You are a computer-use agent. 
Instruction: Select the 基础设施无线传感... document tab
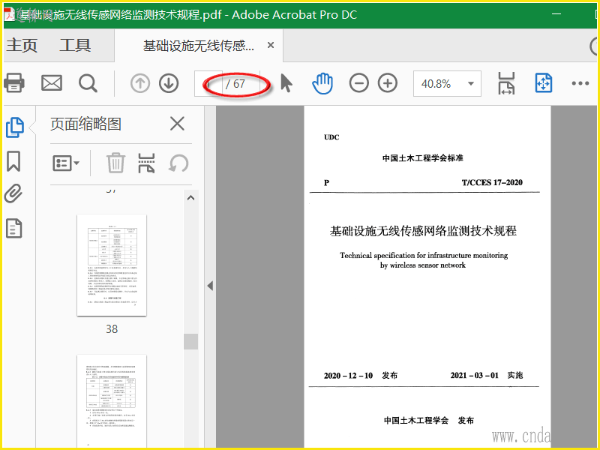tap(198, 46)
